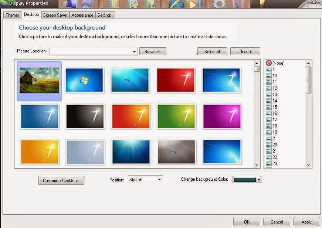Screen dimensions: 322x228
Task: Open the Screen Saver tab
Action: click(x=55, y=15)
